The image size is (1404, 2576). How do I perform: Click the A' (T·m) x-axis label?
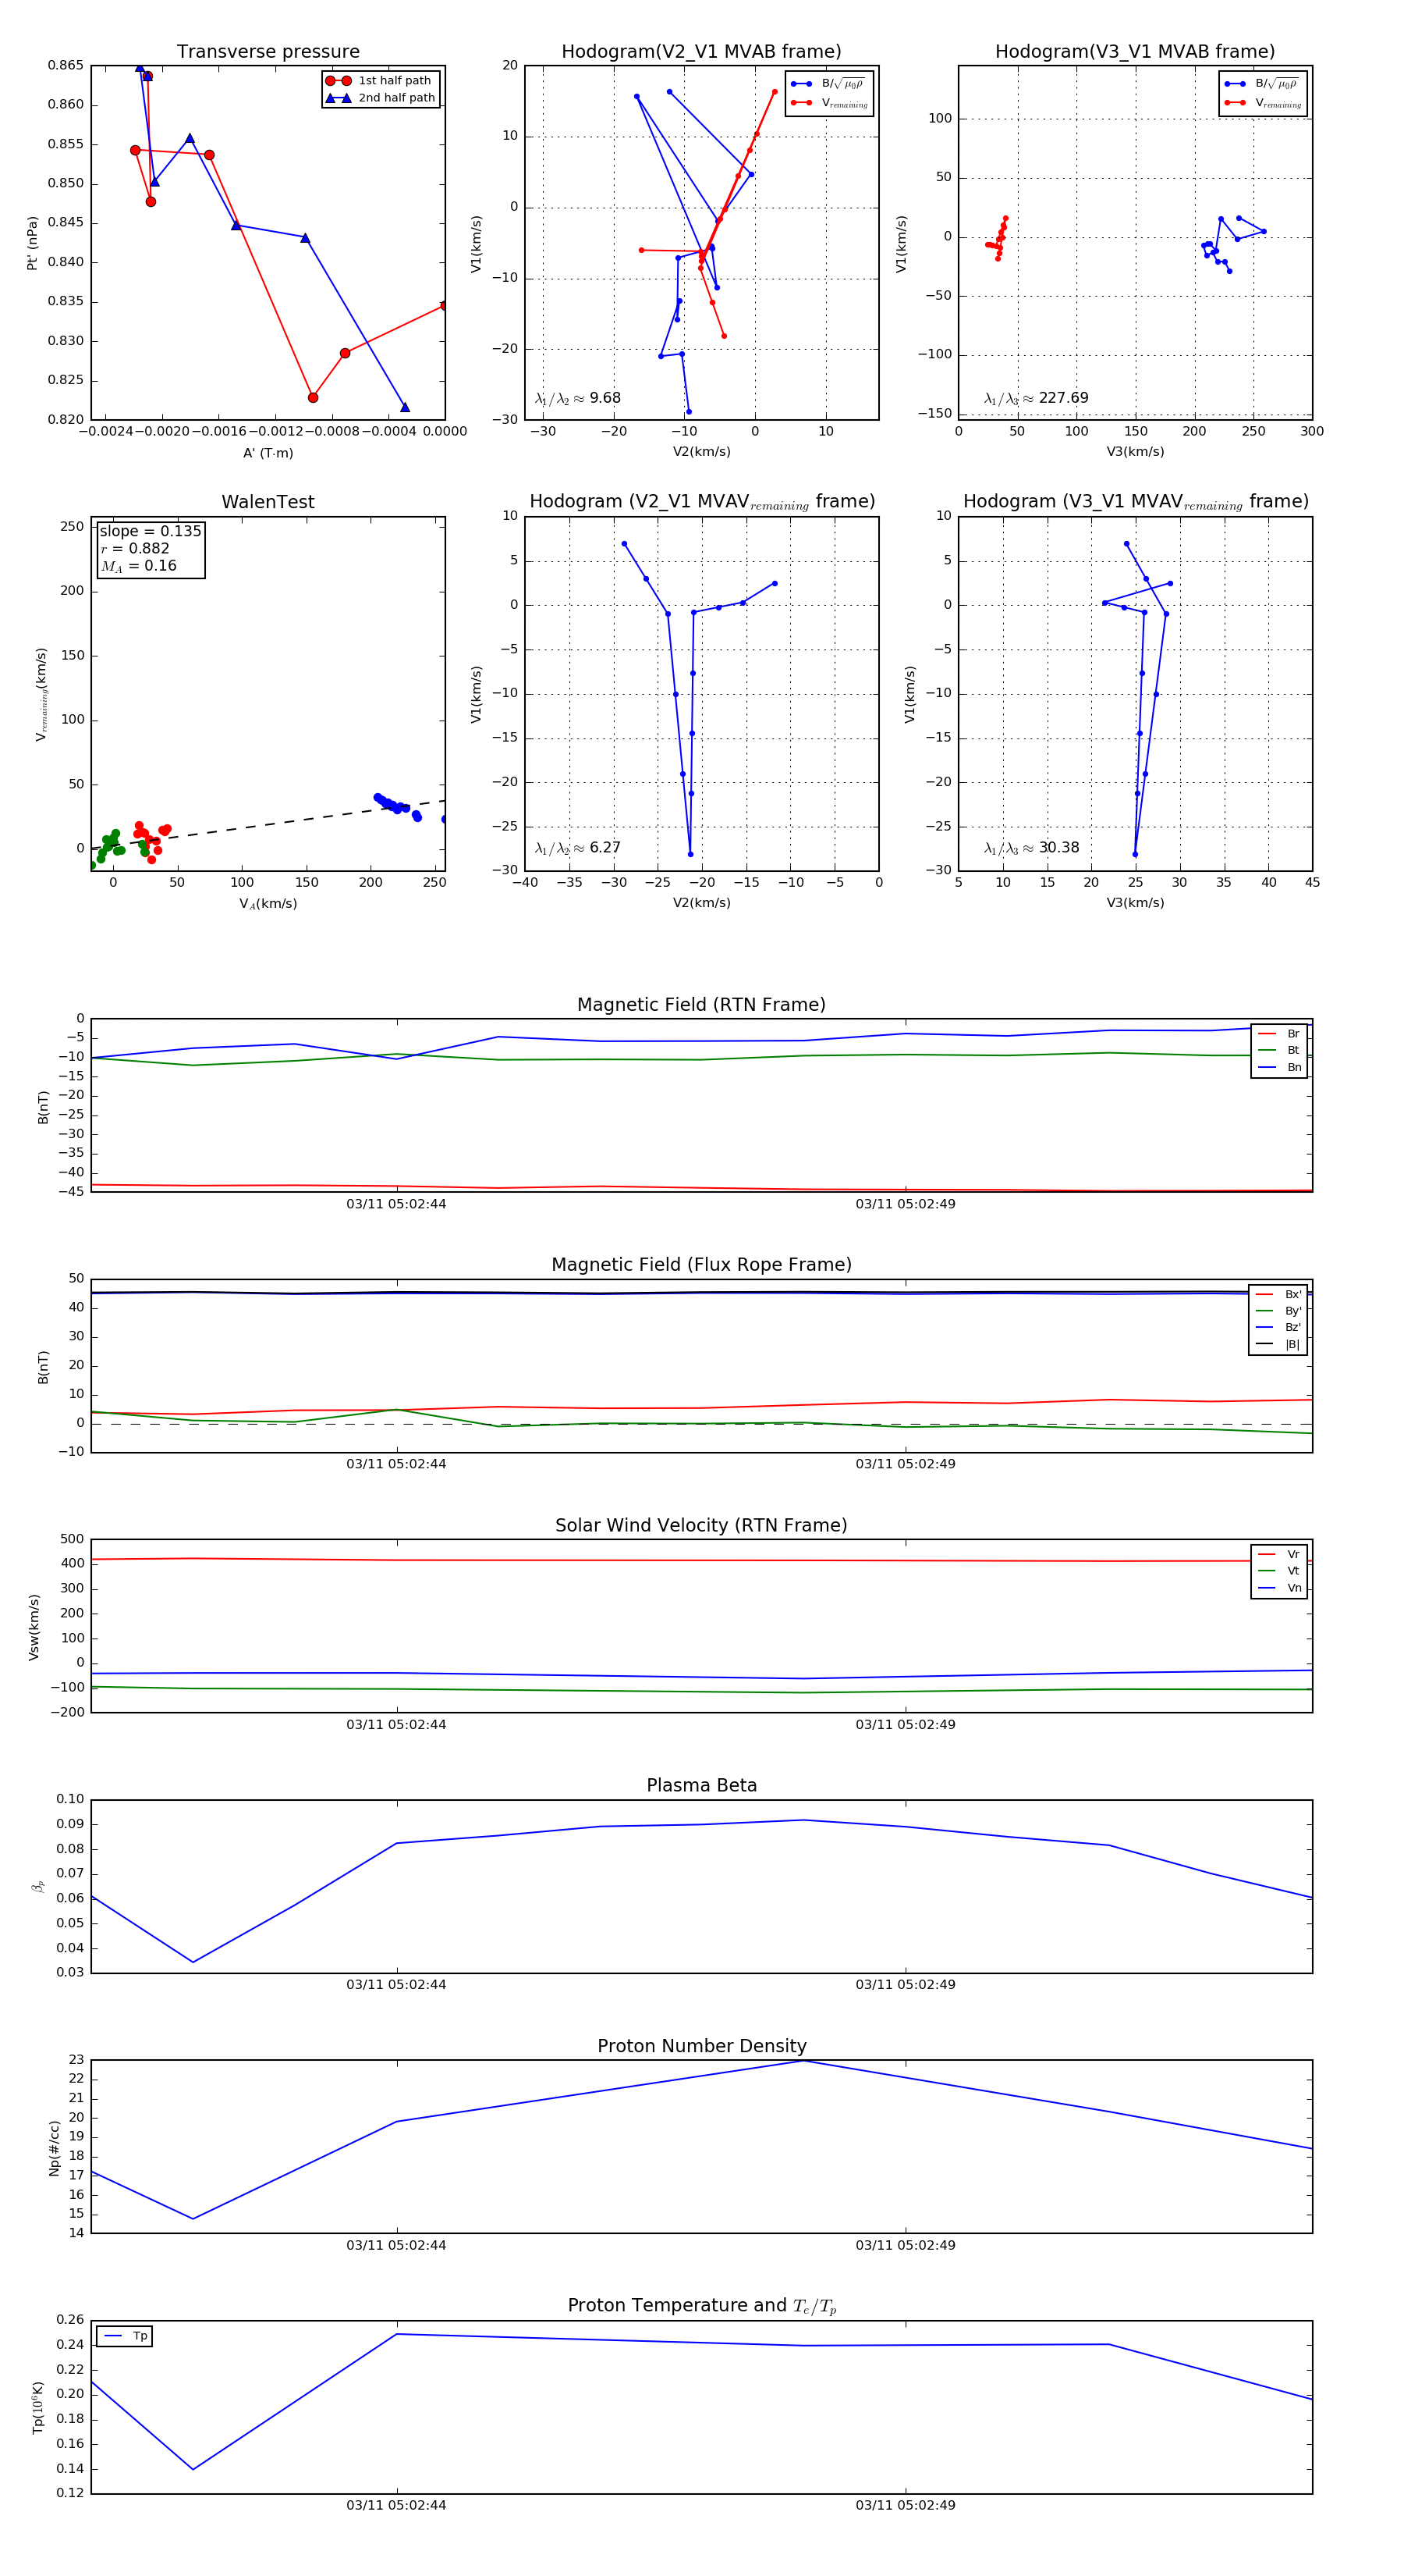click(268, 453)
